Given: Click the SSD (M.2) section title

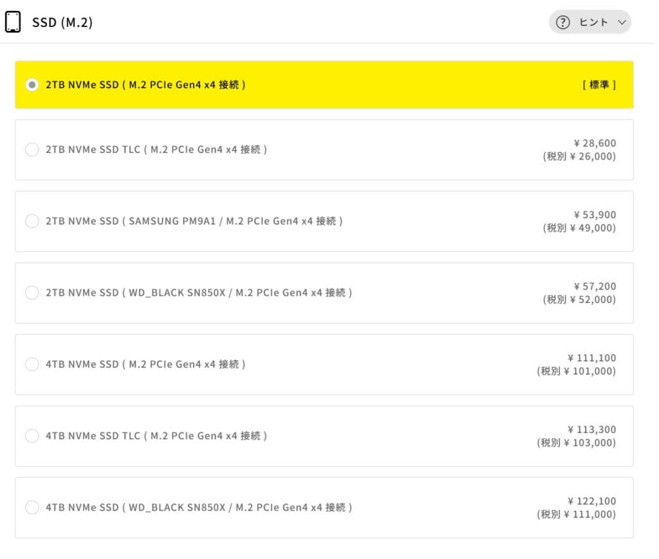Looking at the screenshot, I should (x=62, y=23).
